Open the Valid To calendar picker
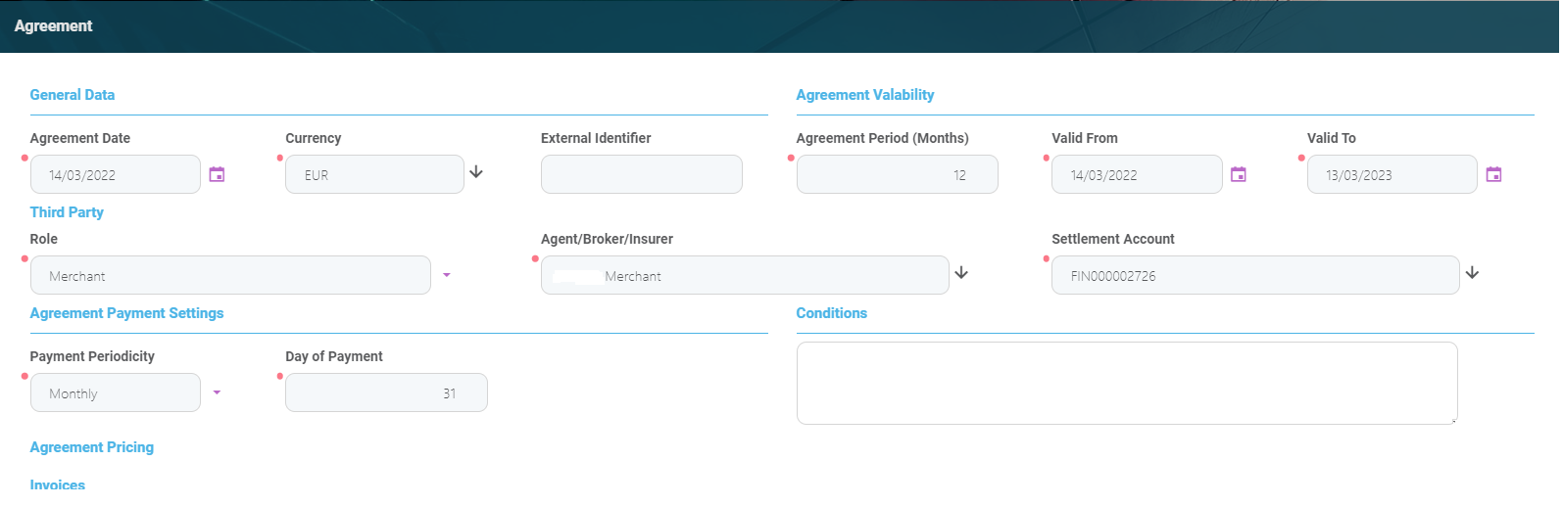 (1493, 174)
